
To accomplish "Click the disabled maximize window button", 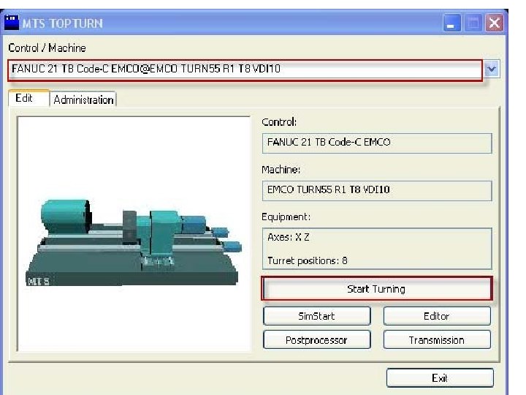I will click(x=473, y=23).
